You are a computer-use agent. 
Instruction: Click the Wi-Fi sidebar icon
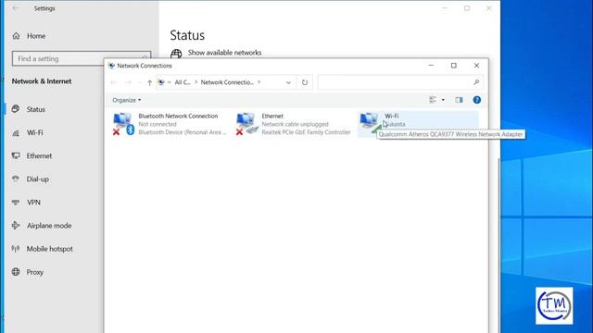(x=16, y=132)
